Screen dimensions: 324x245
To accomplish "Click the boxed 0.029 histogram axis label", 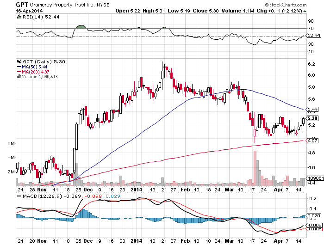I will pyautogui.click(x=314, y=216).
